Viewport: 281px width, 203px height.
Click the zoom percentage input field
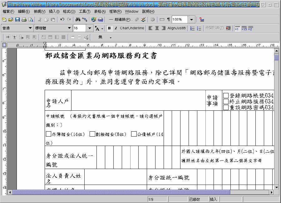(x=180, y=20)
